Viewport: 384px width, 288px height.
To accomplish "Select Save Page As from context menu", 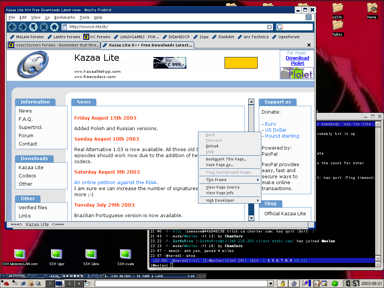I will [x=229, y=165].
